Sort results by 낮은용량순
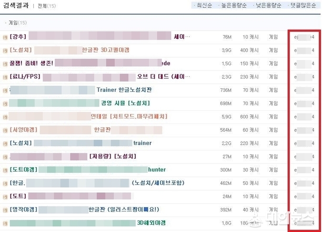 tap(269, 5)
